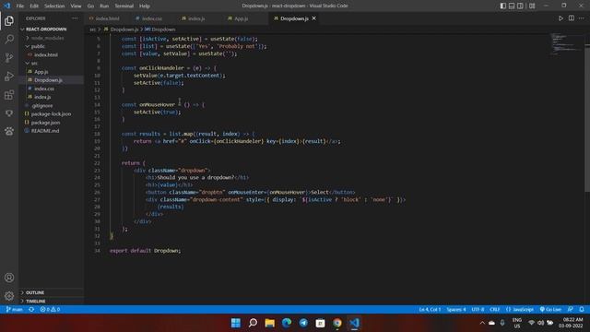Open the Edit menu

pyautogui.click(x=34, y=6)
